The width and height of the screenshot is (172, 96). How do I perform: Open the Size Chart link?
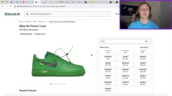click(145, 47)
